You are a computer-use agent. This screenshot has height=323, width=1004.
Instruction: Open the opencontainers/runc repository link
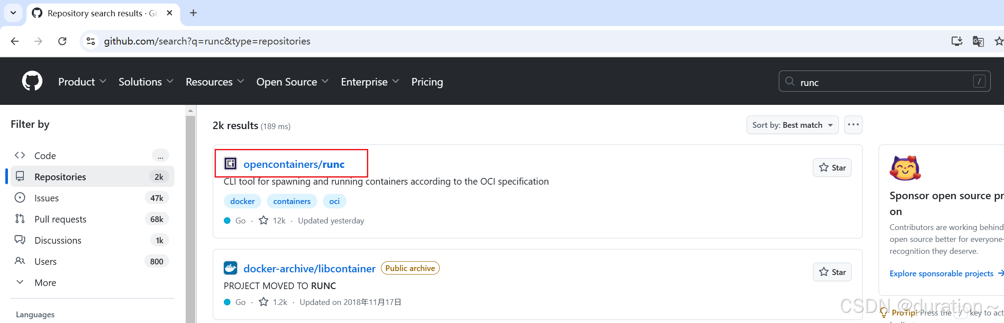pos(294,164)
